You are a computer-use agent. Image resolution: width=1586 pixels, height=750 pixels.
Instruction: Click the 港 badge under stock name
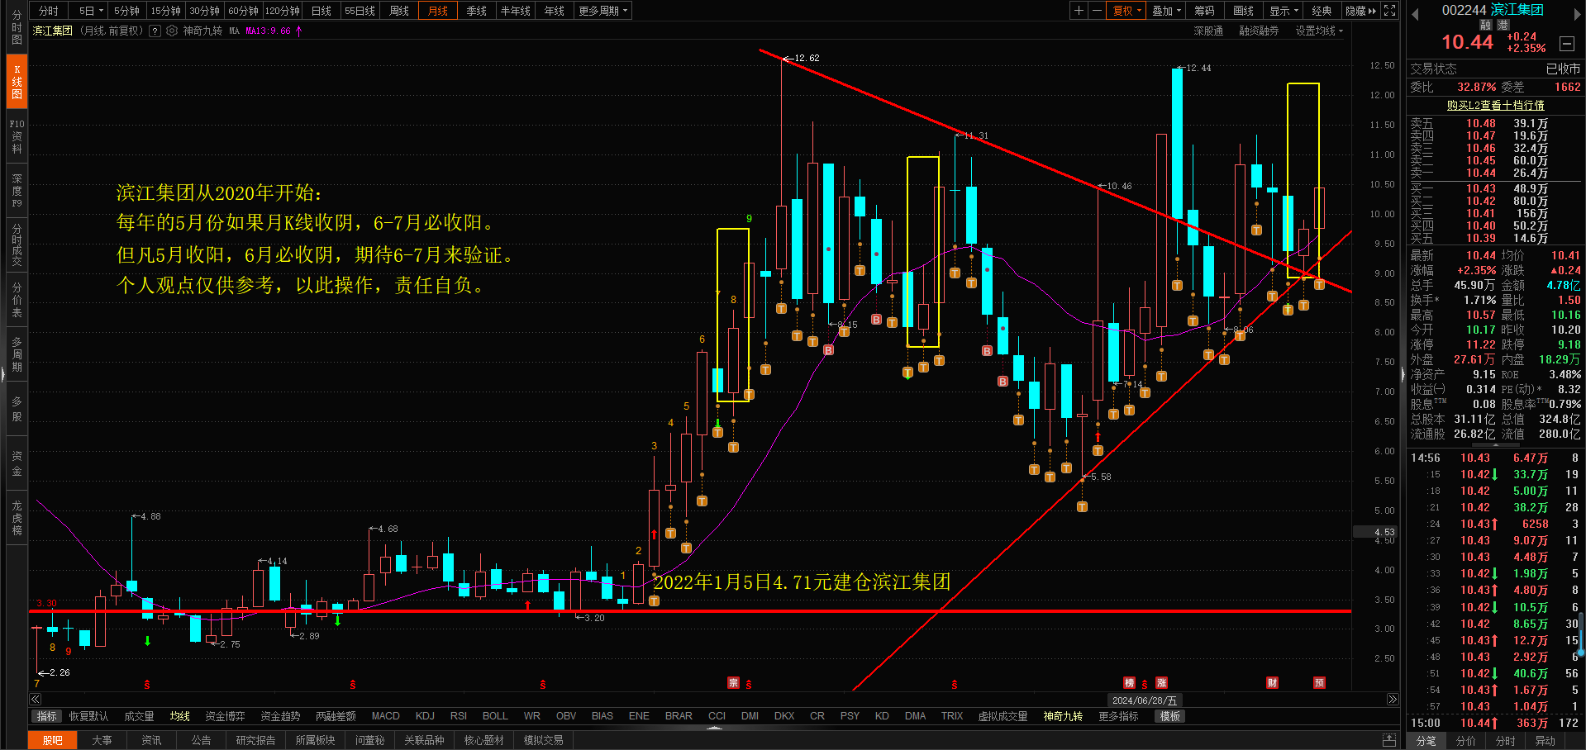(1503, 26)
